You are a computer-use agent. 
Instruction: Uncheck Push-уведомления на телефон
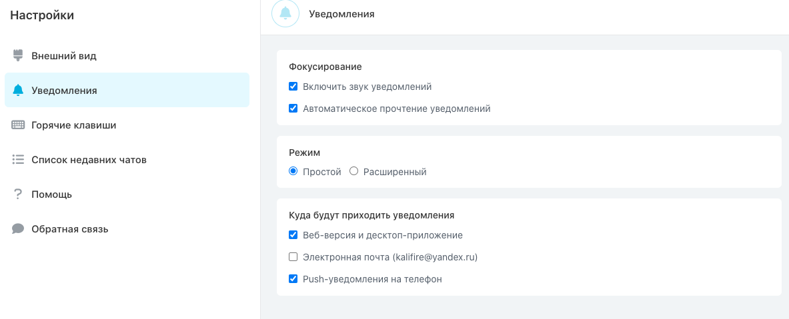pyautogui.click(x=293, y=278)
